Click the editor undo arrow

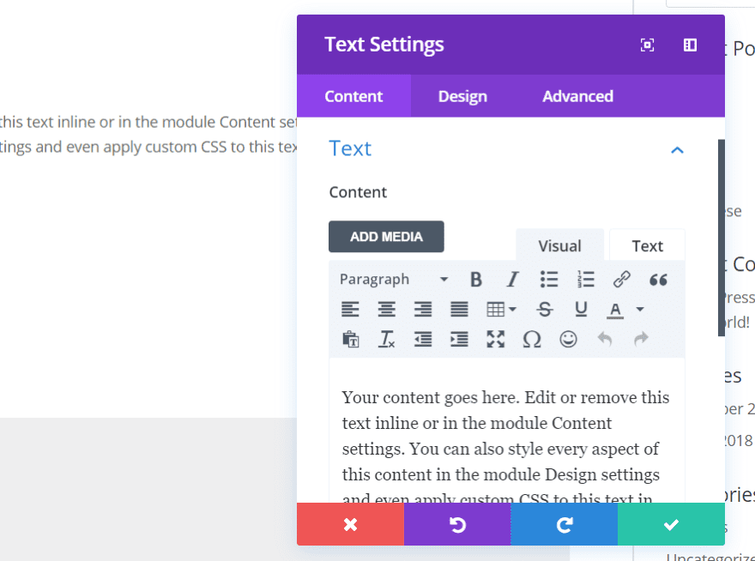coord(605,339)
